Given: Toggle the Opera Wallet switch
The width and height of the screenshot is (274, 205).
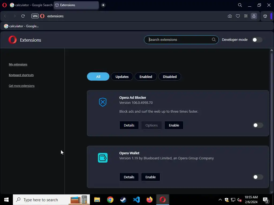Looking at the screenshot, I should [258, 177].
